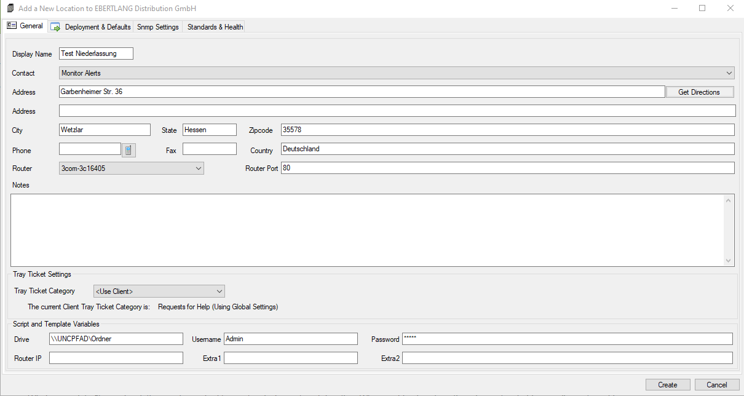Click the Password field in Script Variables
This screenshot has height=396, width=744.
(x=566, y=339)
